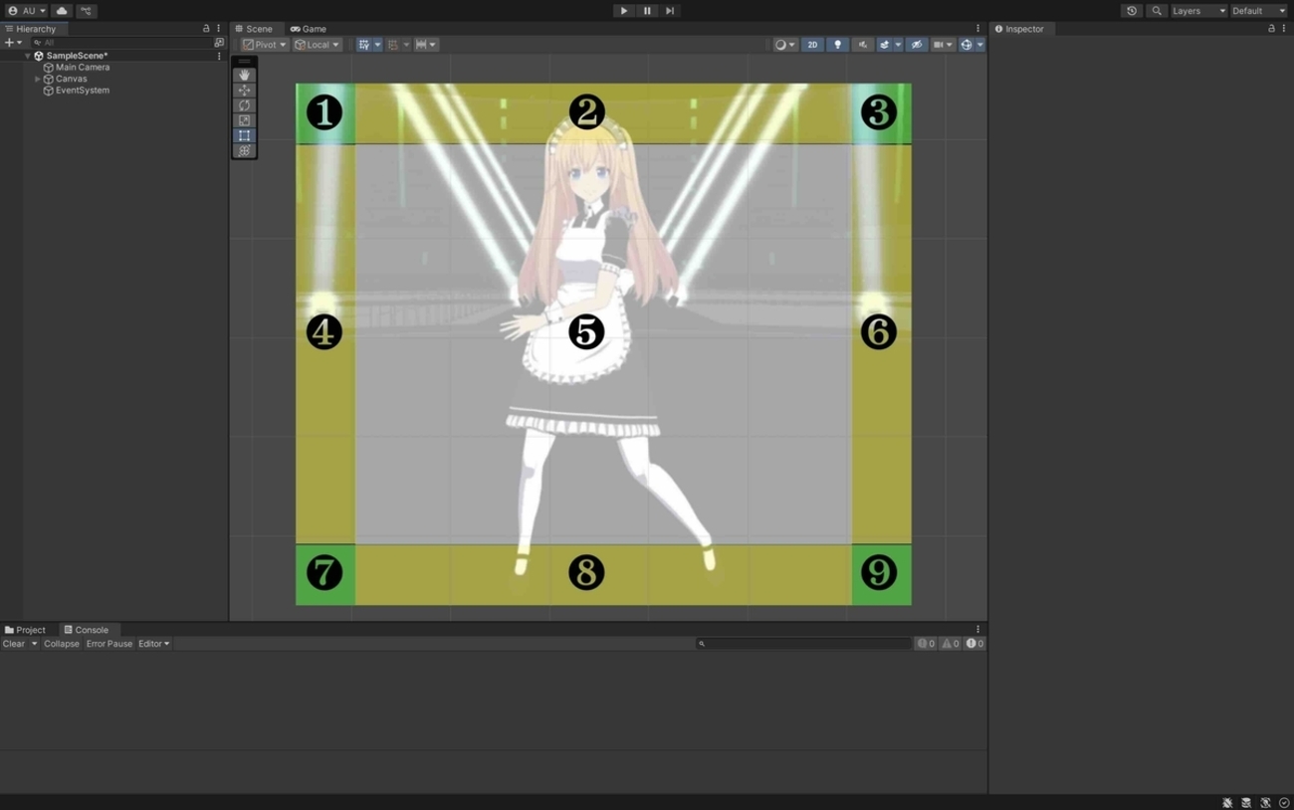Click the Collapse button in Console
The width and height of the screenshot is (1294, 810).
coord(61,644)
